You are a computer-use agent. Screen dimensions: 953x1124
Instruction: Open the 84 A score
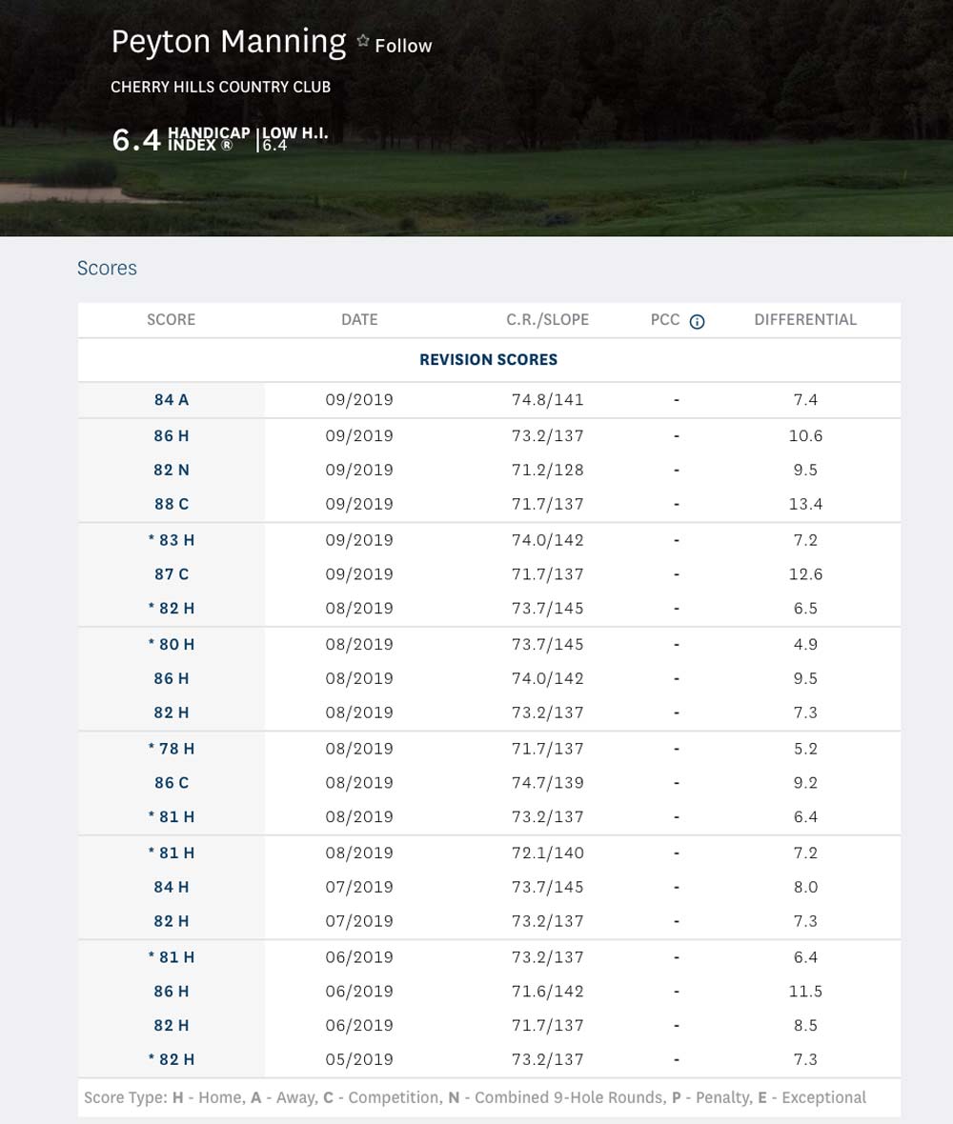tap(172, 400)
